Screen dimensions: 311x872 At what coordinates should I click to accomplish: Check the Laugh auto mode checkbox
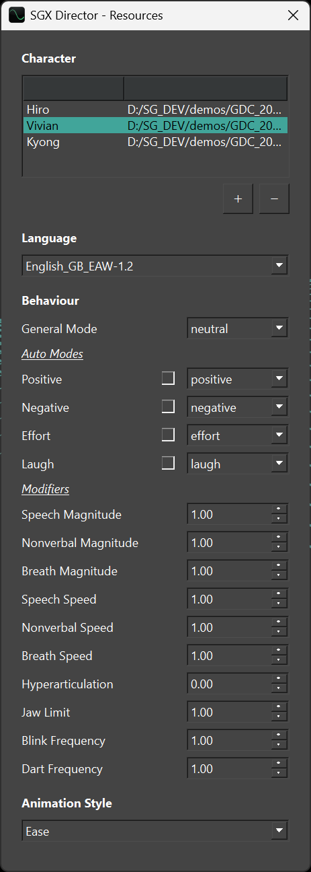[x=168, y=464]
